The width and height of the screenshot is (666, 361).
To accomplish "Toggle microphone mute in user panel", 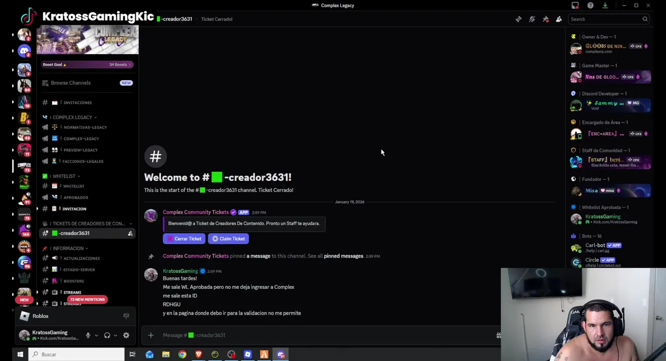I will click(x=88, y=335).
